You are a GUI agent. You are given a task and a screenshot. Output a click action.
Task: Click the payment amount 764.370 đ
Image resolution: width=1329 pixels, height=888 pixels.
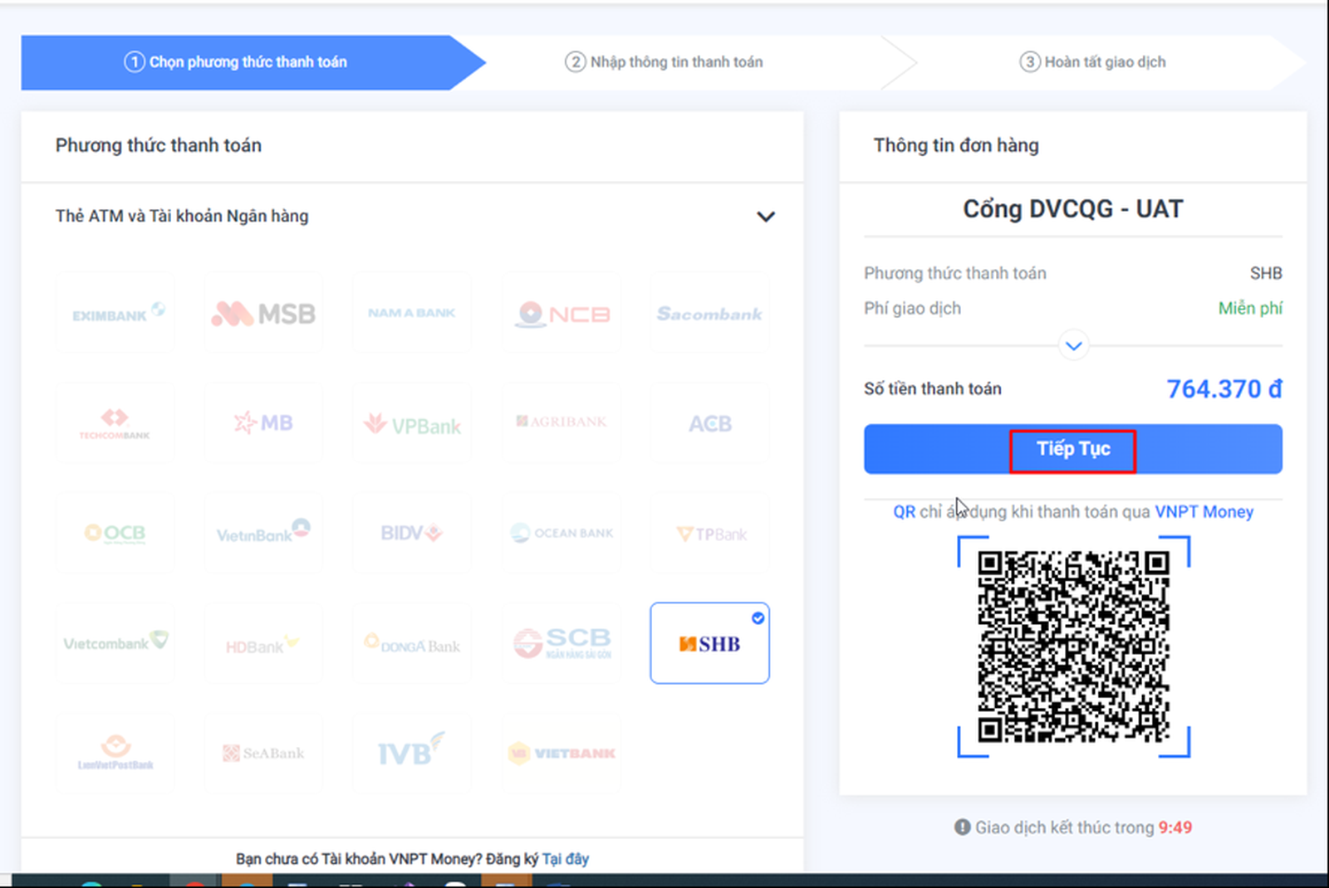tap(1224, 388)
